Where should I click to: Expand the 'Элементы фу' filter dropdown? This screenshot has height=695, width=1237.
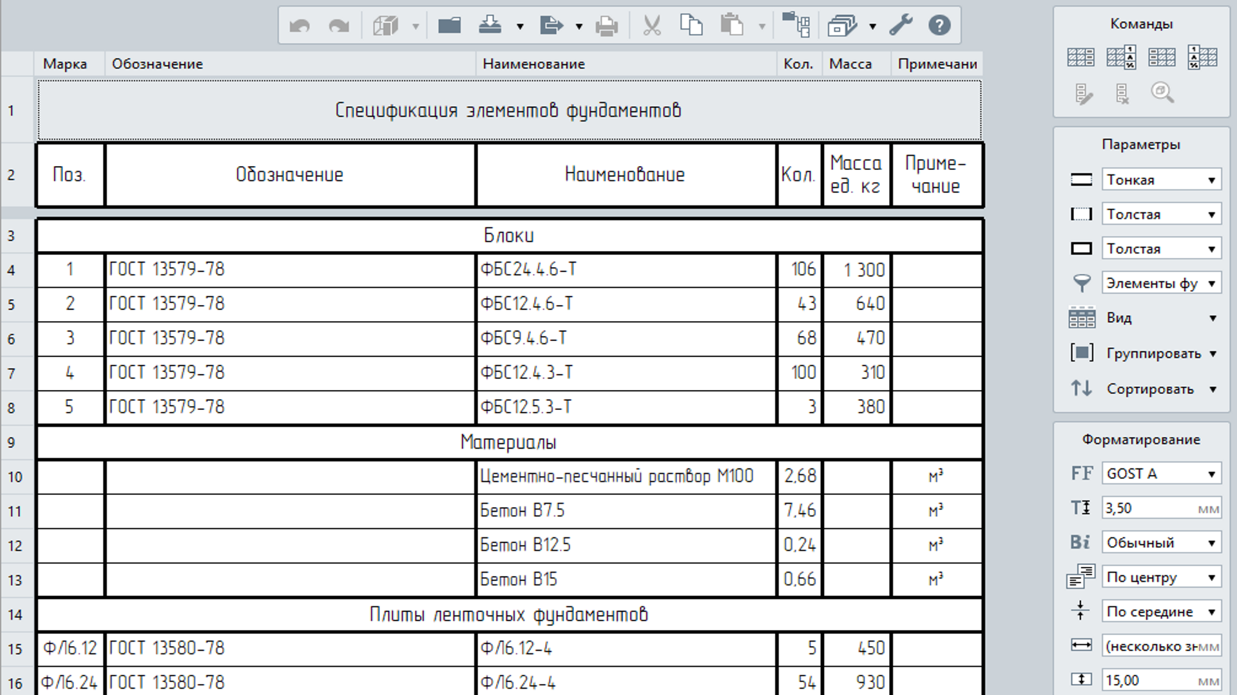pos(1162,283)
